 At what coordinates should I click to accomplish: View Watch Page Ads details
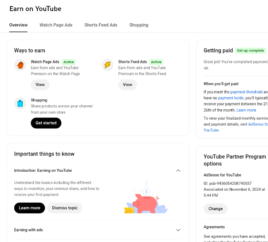[x=40, y=85]
